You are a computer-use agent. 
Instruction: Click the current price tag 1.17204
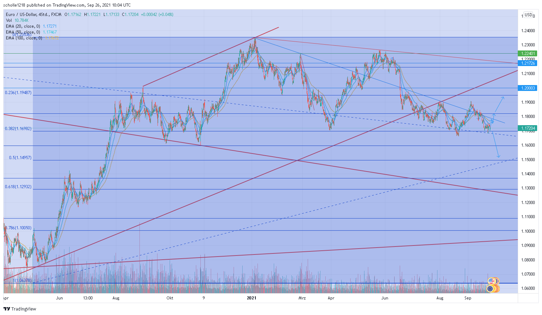coord(527,128)
